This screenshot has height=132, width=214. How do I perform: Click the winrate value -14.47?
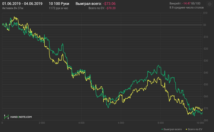click(x=186, y=3)
